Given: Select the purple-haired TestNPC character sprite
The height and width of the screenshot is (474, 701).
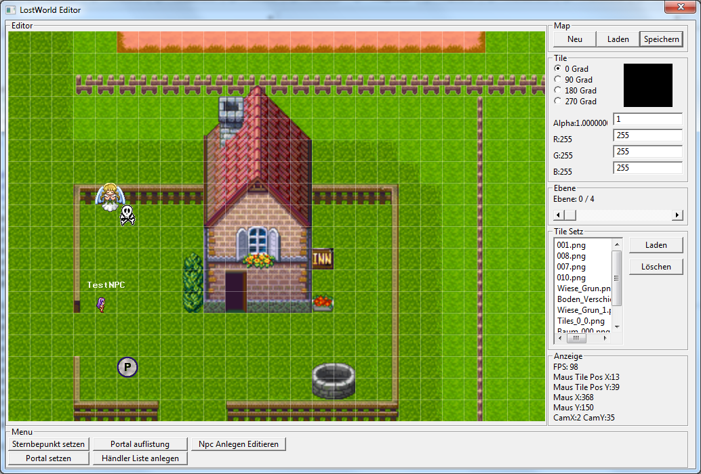Looking at the screenshot, I should pos(102,305).
